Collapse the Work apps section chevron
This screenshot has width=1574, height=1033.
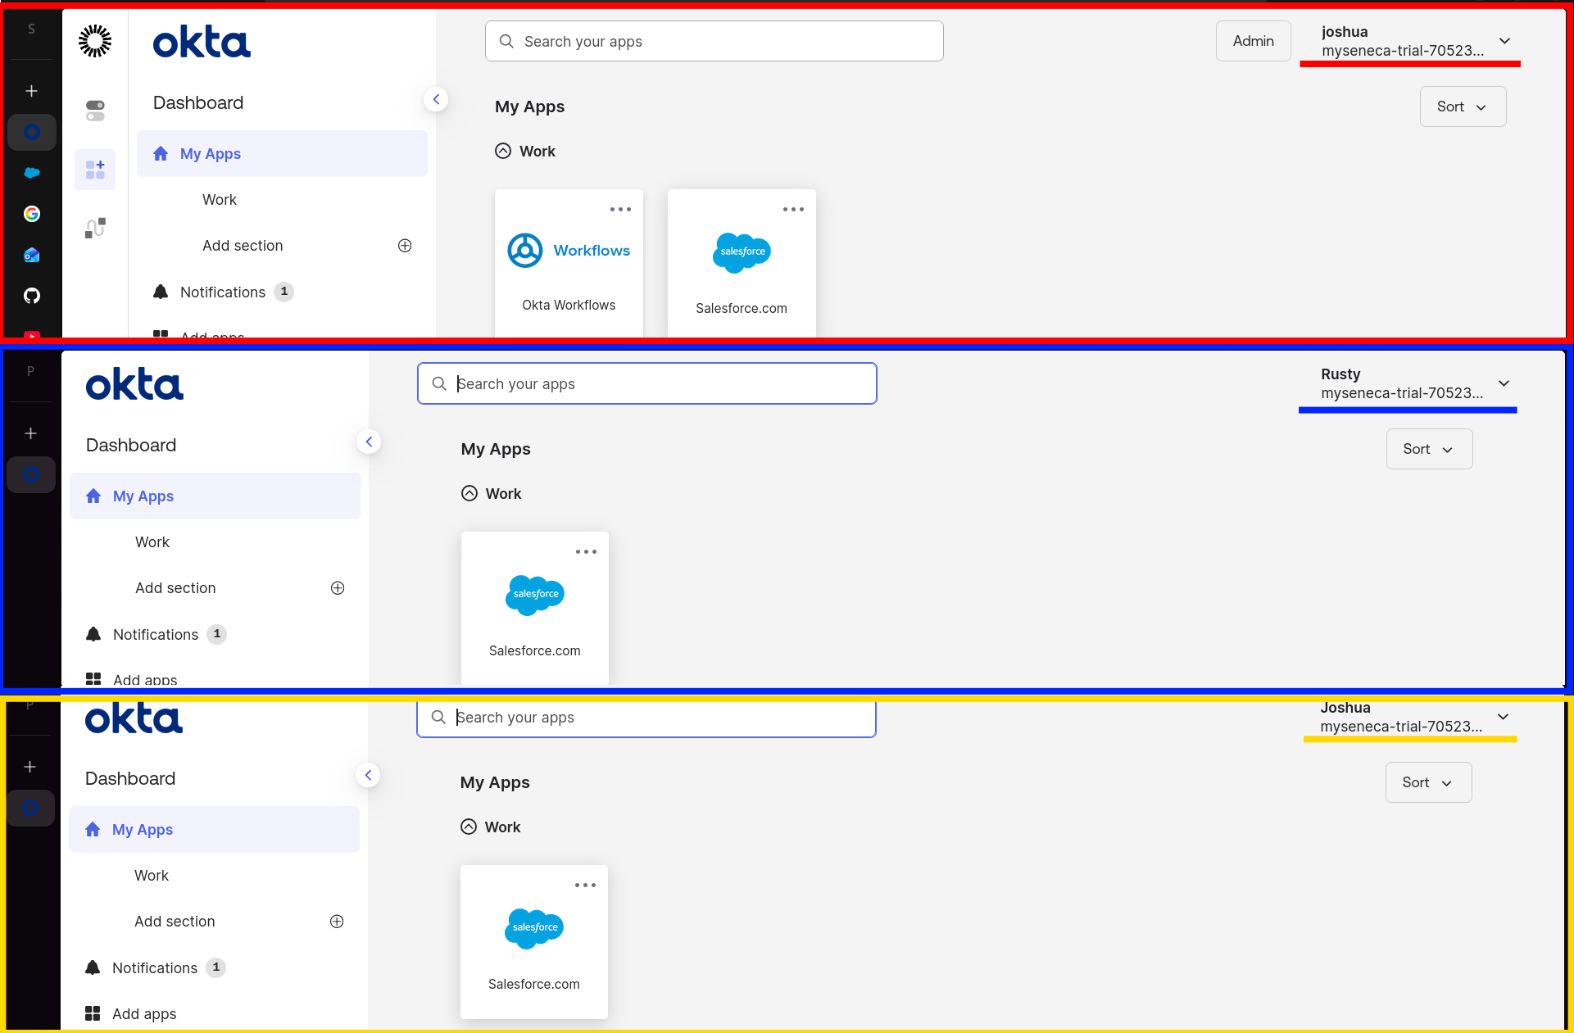tap(502, 151)
